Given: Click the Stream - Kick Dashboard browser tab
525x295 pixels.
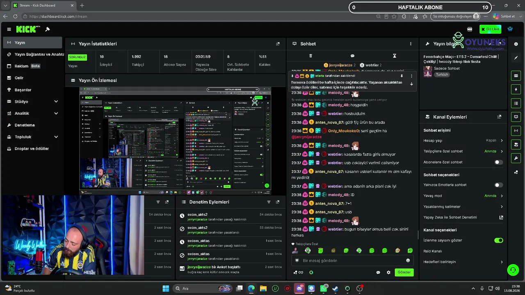Looking at the screenshot, I should pyautogui.click(x=43, y=5).
